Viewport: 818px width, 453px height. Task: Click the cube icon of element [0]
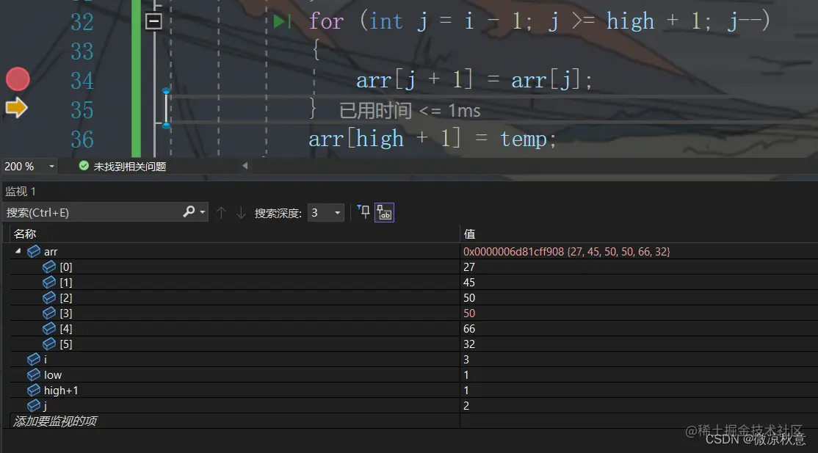49,267
